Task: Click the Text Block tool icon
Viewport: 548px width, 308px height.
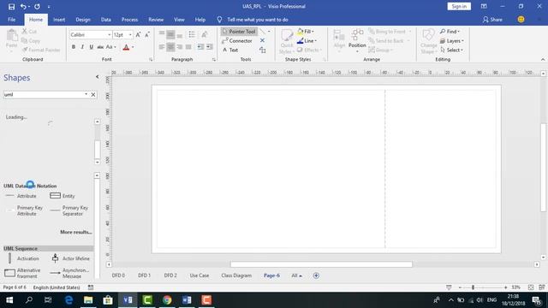Action: click(x=263, y=50)
